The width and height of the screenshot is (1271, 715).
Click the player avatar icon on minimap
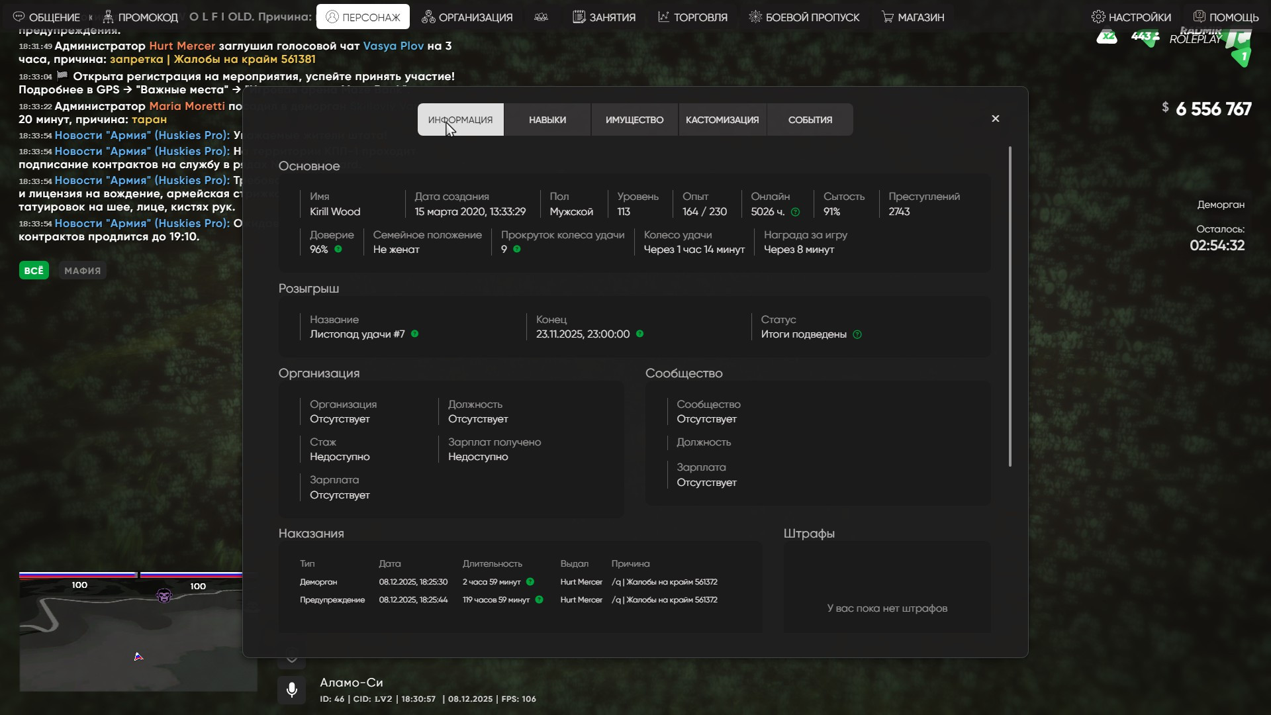pos(164,596)
